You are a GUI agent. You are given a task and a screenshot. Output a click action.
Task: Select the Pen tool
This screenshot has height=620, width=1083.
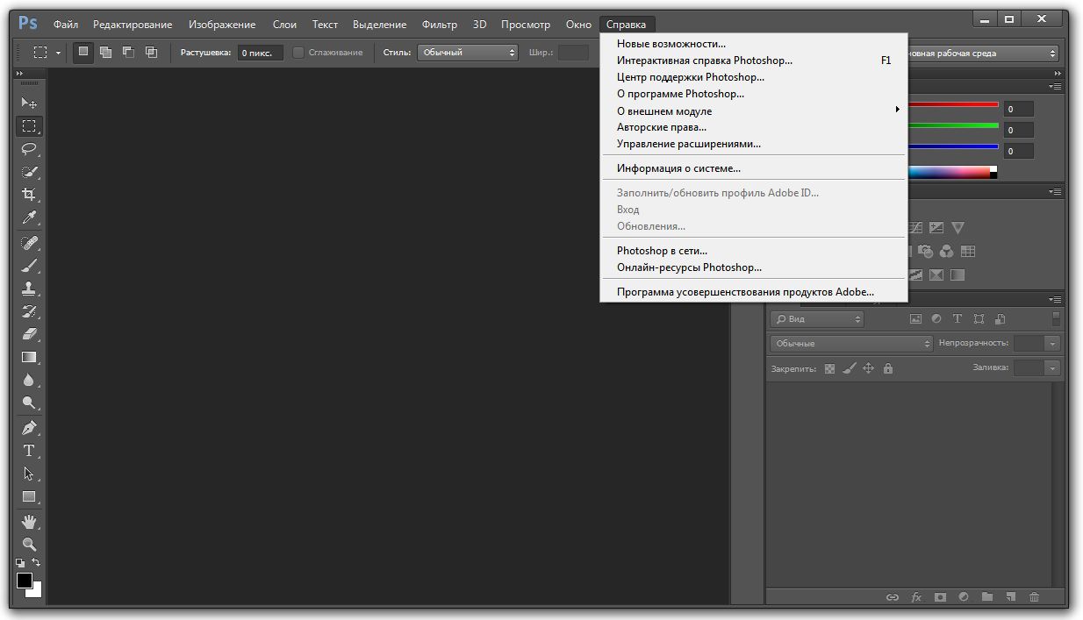(29, 428)
